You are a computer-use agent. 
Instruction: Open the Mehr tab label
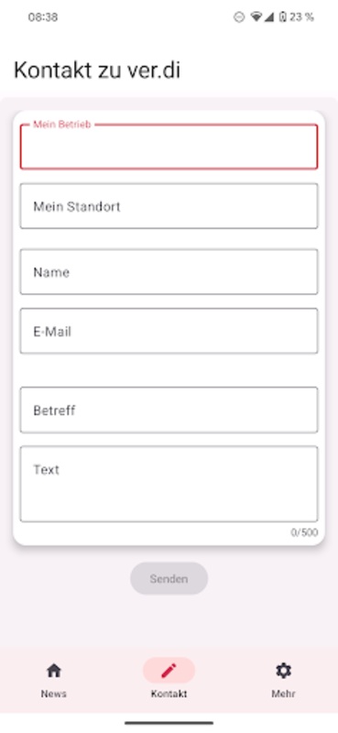pyautogui.click(x=283, y=694)
